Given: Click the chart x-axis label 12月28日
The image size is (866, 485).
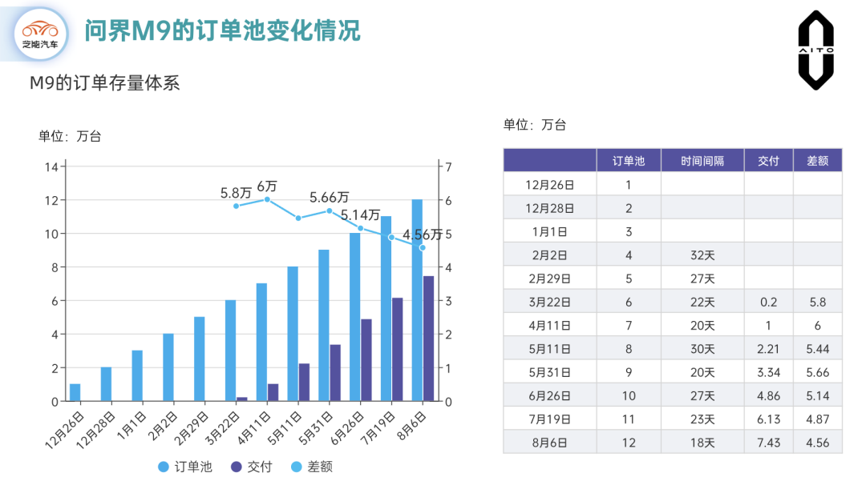Looking at the screenshot, I should (95, 431).
